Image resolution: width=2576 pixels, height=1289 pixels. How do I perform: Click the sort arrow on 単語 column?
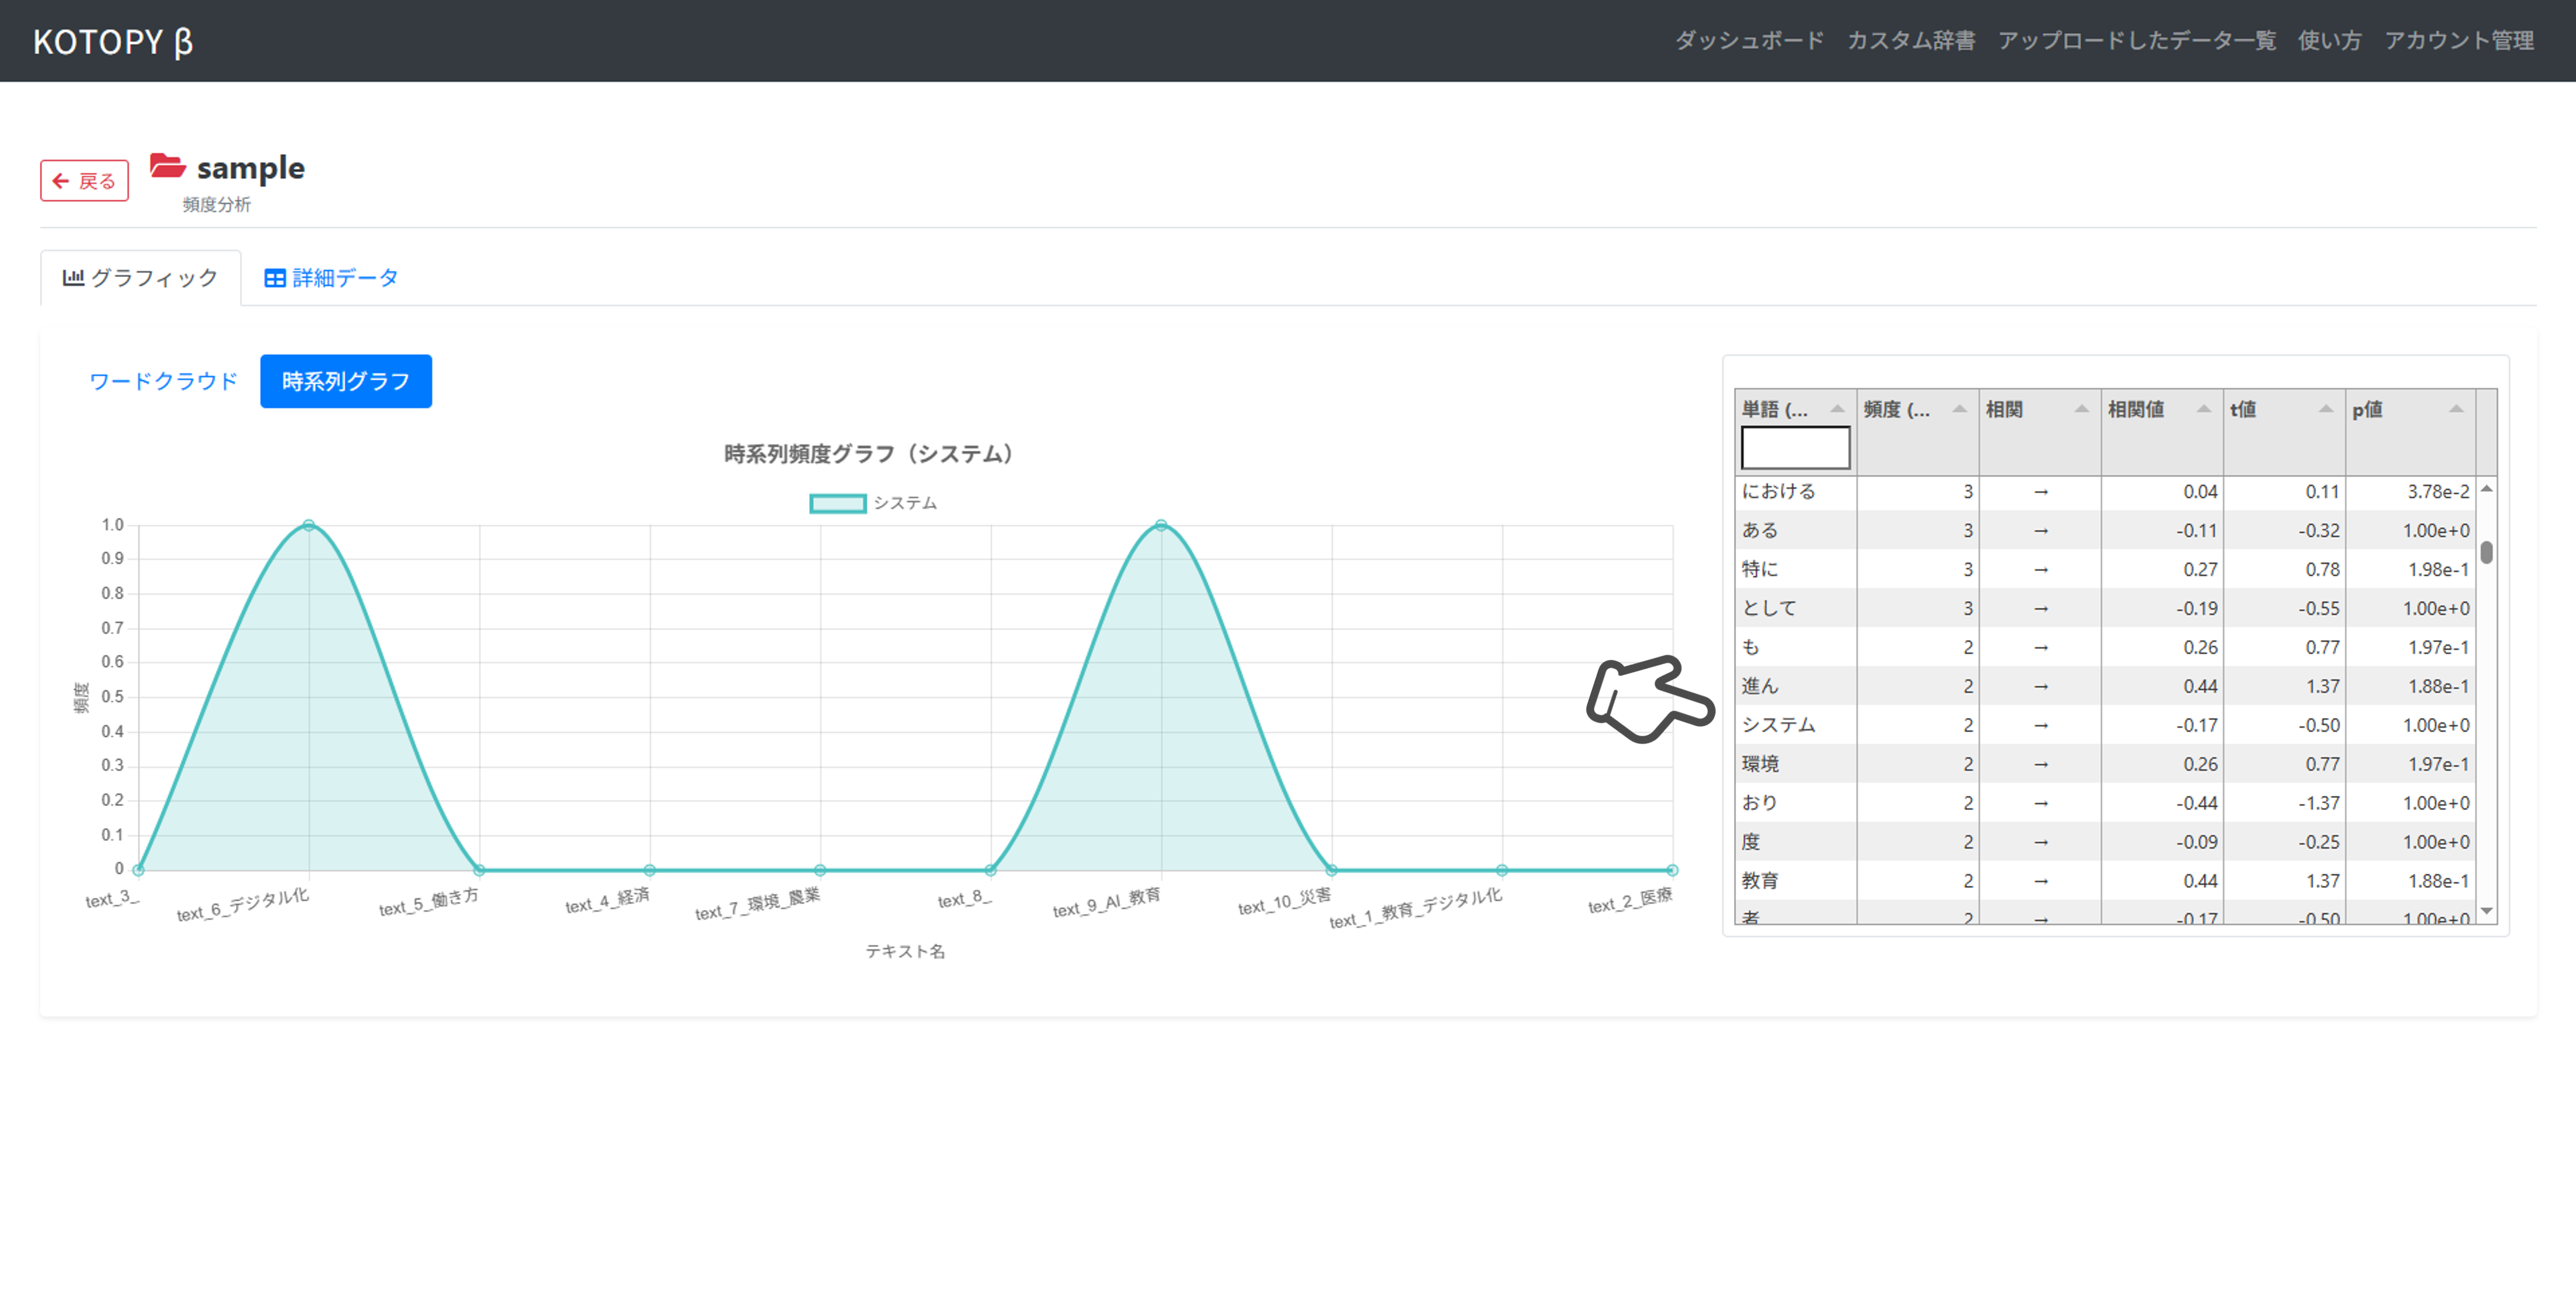(1837, 408)
